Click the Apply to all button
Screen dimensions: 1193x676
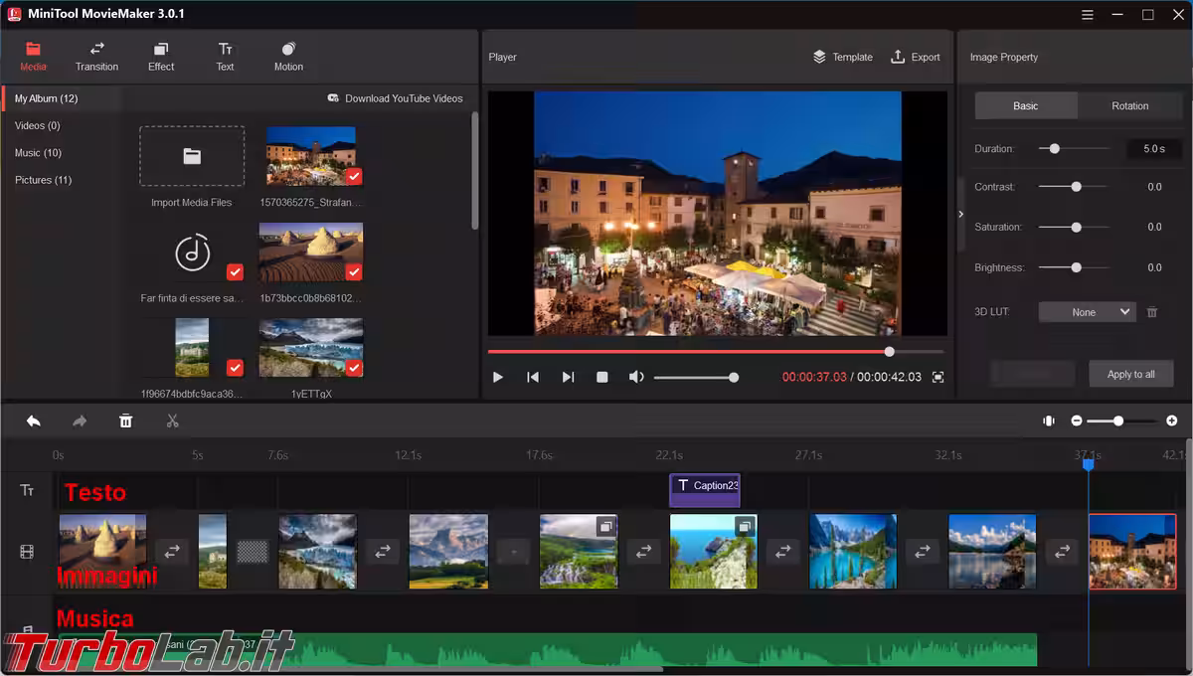[x=1130, y=374]
